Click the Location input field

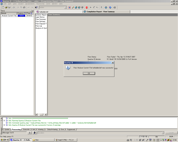(100, 133)
